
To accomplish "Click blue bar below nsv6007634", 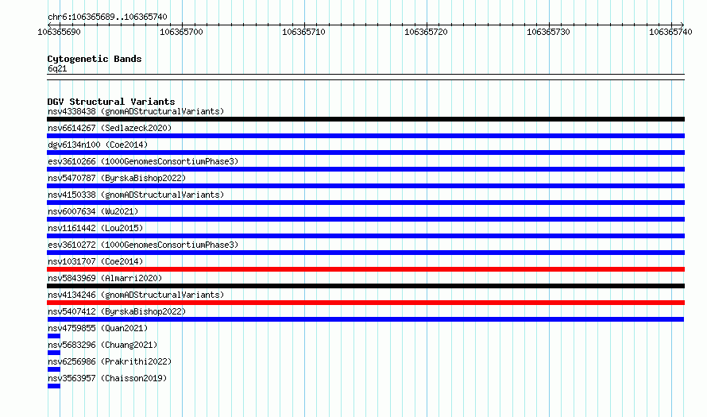I will pyautogui.click(x=365, y=219).
